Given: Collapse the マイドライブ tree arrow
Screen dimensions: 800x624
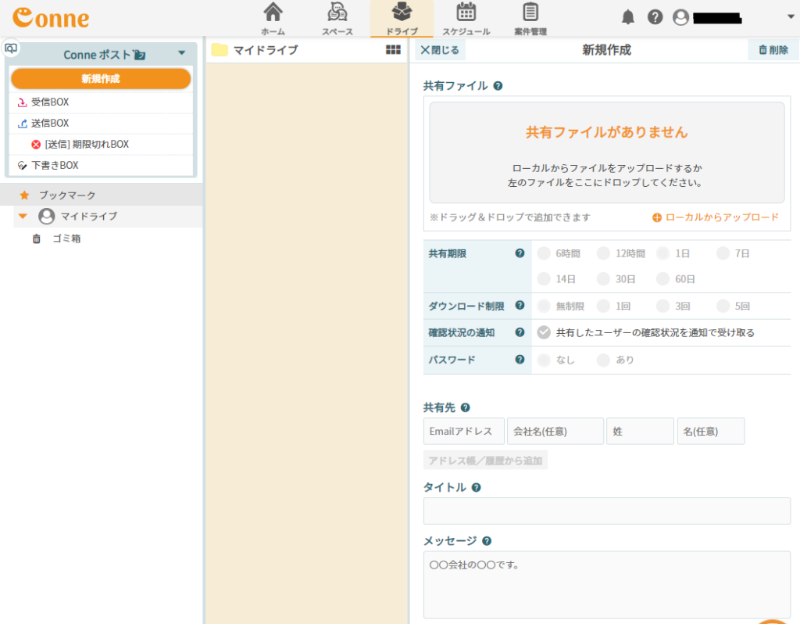Looking at the screenshot, I should click(x=23, y=216).
